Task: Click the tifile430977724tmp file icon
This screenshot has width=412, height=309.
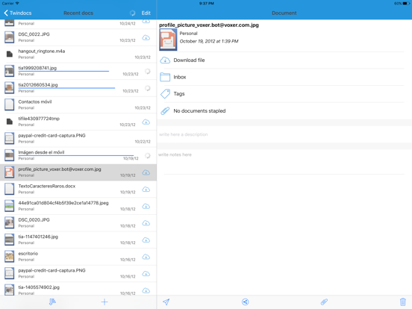Action: (10, 122)
